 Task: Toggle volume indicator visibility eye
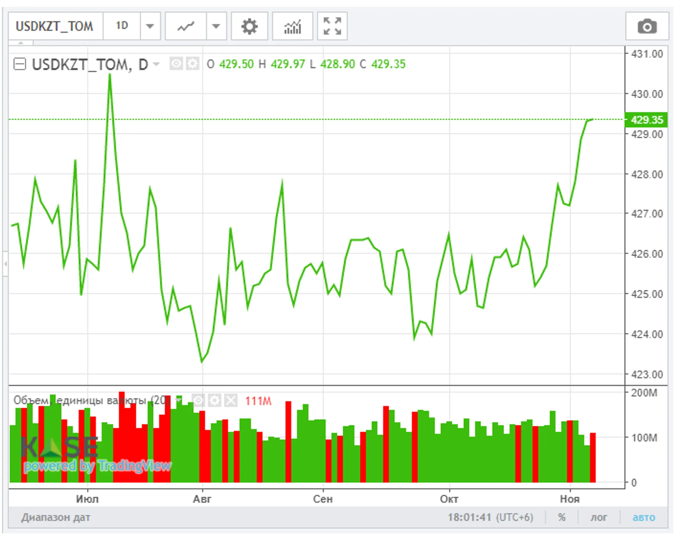coord(198,400)
